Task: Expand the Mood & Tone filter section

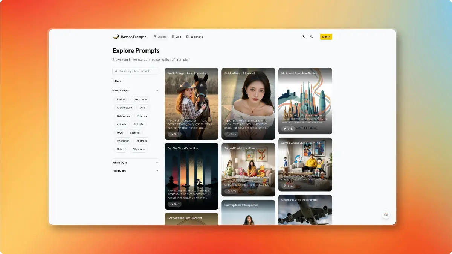Action: 157,171
